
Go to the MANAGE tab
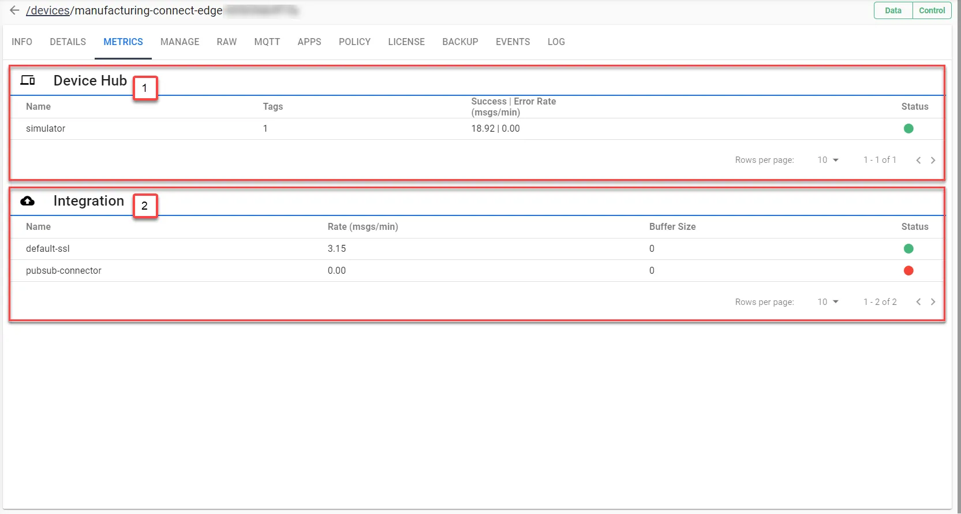[180, 42]
